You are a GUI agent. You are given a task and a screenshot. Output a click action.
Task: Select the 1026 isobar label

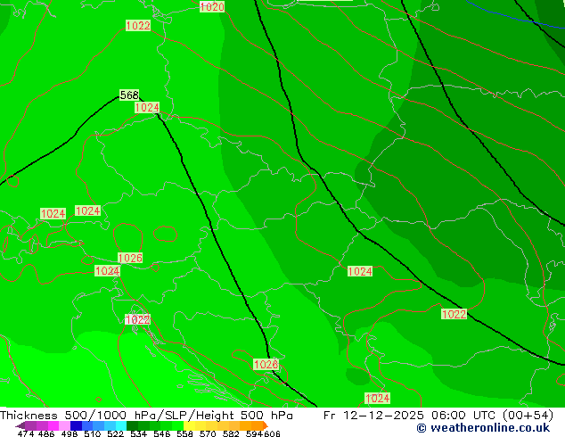130,258
